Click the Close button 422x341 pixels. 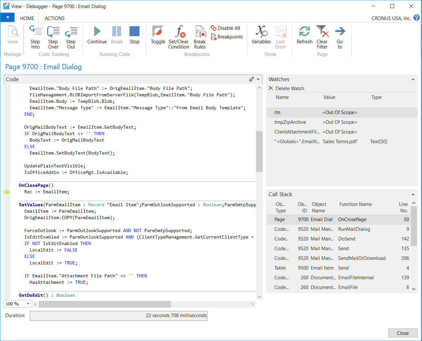(403, 333)
